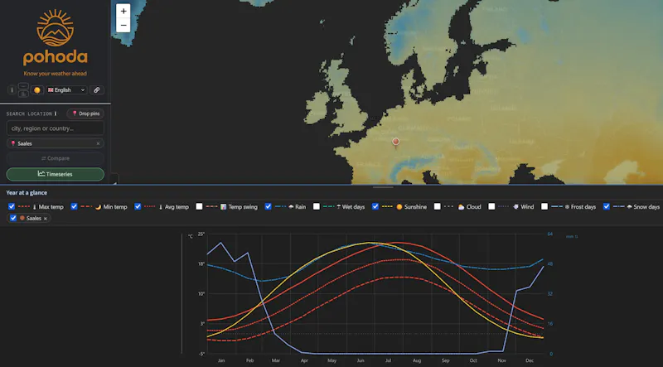Click the Wet days umbrella icon
663x367 pixels.
339,207
